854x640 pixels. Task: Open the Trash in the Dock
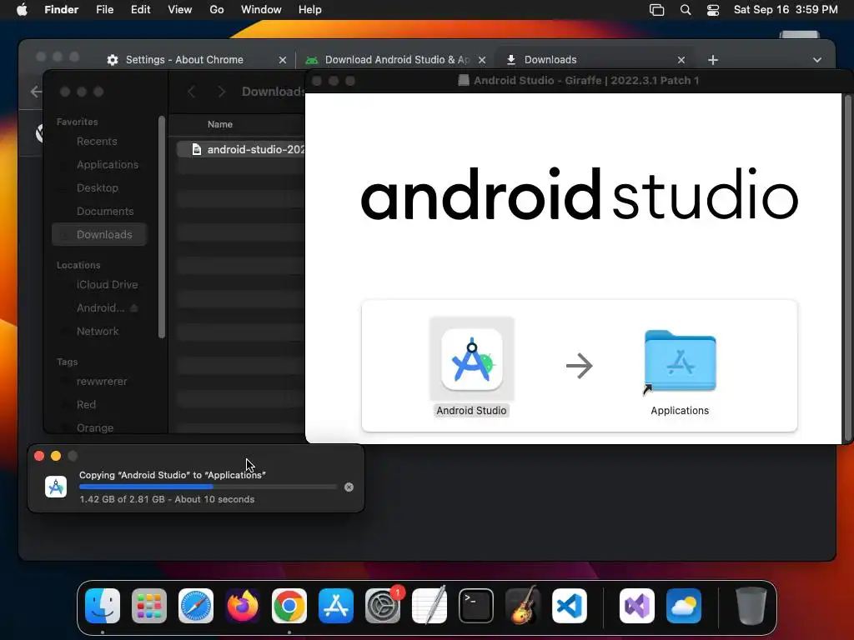pyautogui.click(x=751, y=606)
